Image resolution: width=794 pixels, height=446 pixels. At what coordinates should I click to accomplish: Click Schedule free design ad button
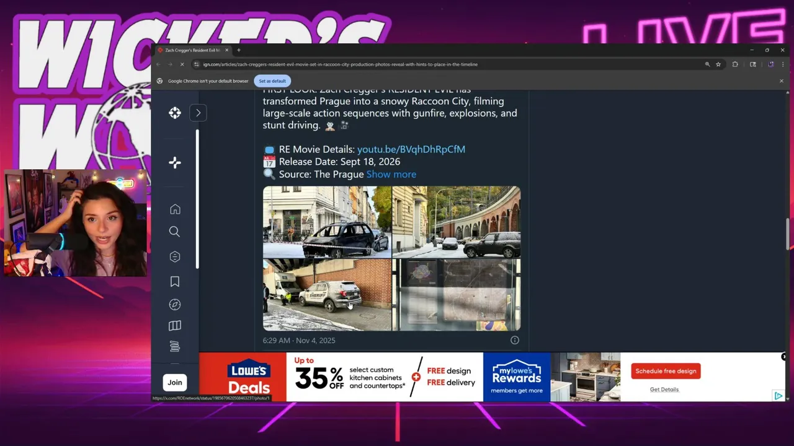666,371
